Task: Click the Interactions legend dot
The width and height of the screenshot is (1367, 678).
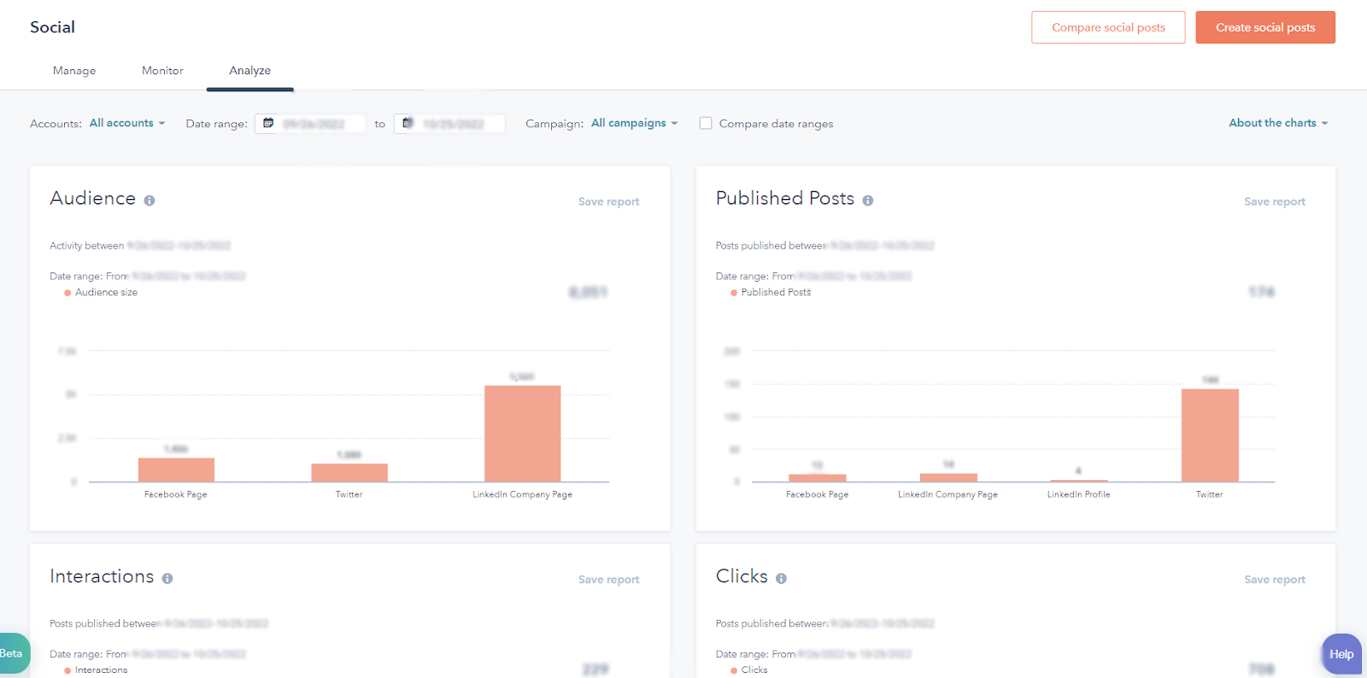Action: point(67,670)
